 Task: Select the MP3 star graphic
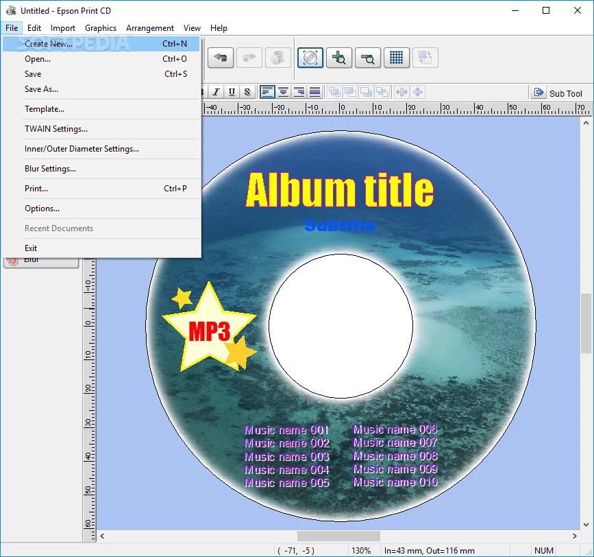coord(210,327)
